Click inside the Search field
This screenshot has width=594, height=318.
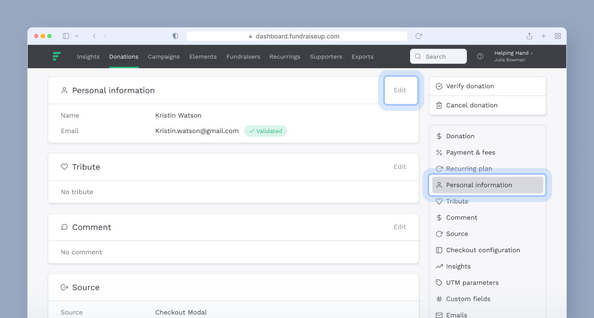(438, 56)
